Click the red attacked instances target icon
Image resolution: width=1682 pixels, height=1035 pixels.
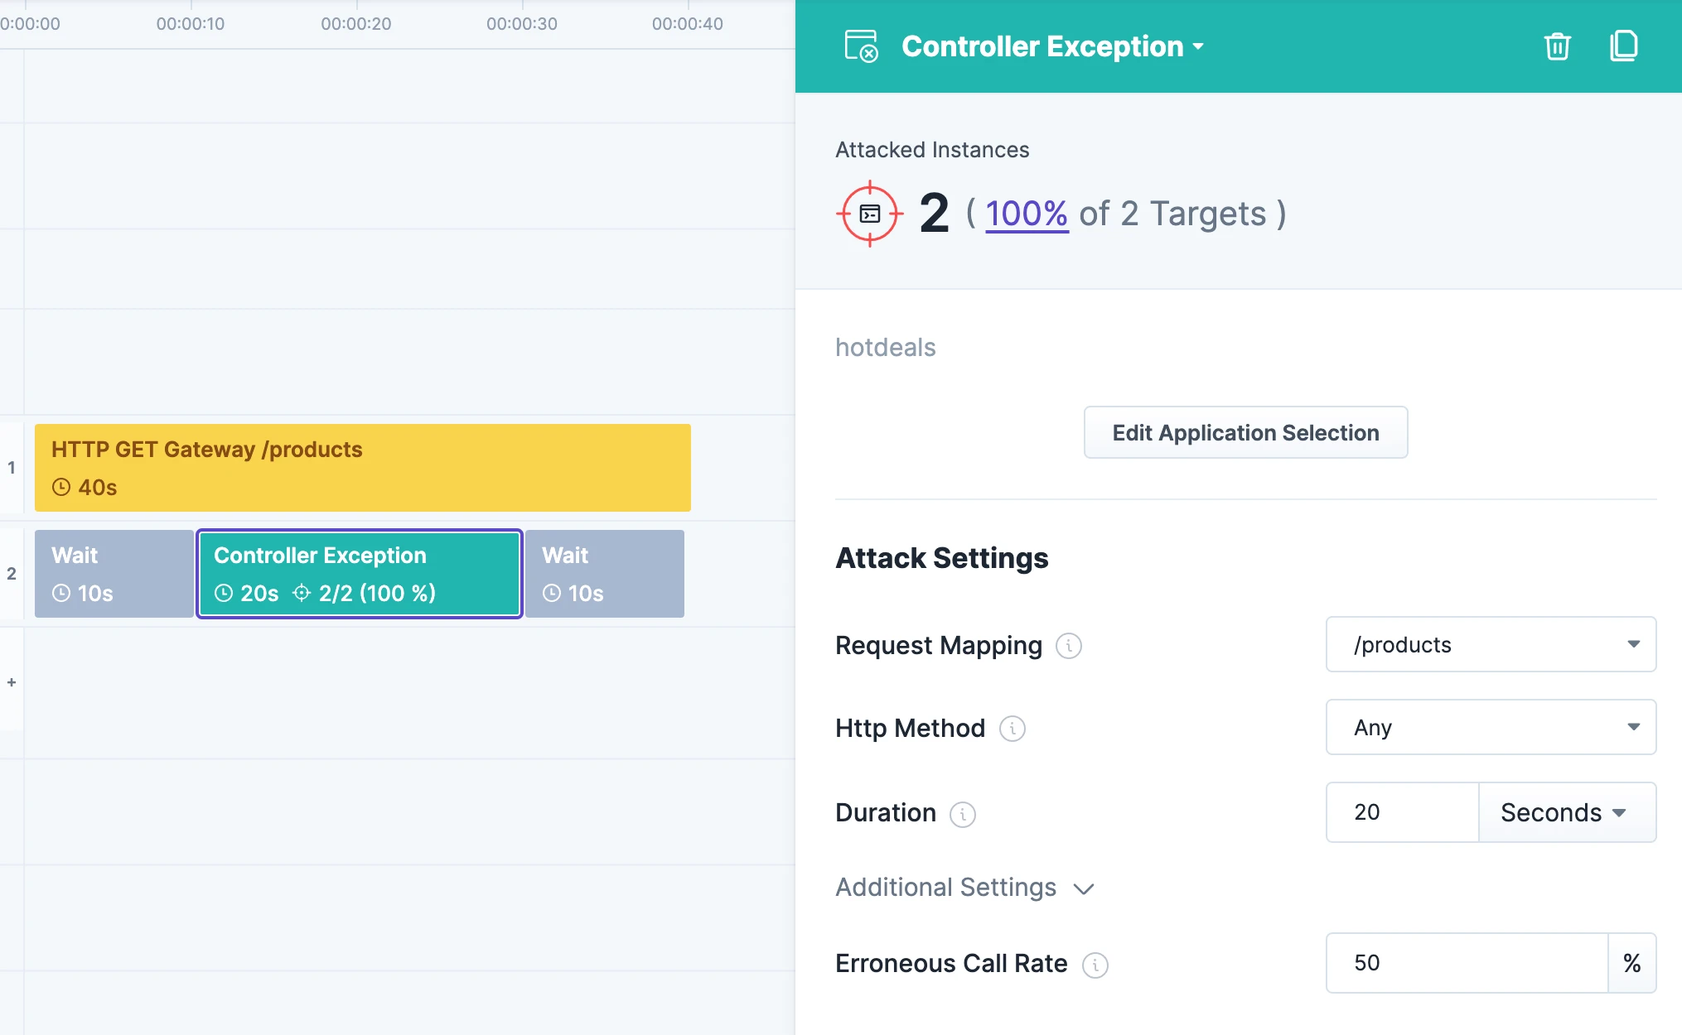(869, 214)
